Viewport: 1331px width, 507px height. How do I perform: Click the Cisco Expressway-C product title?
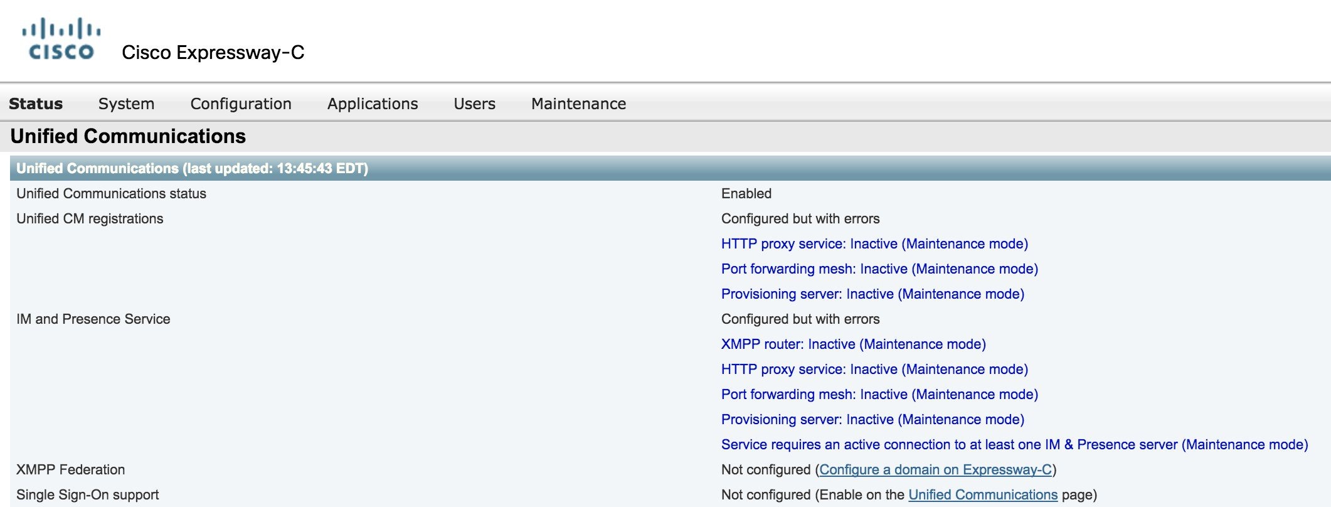[x=213, y=52]
